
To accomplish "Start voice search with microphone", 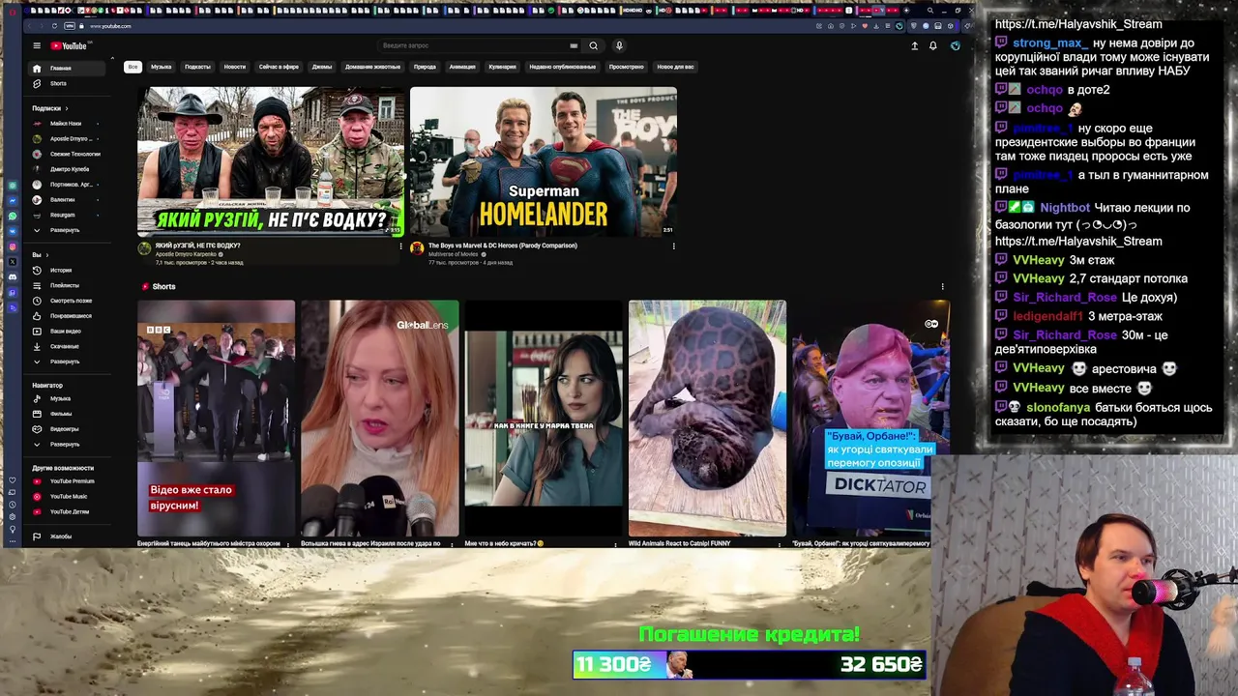I will point(619,45).
